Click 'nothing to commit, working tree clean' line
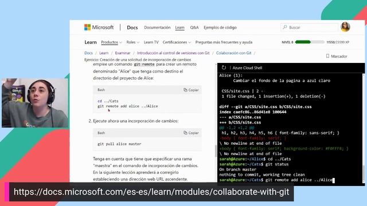This screenshot has width=367, height=206. tap(262, 175)
